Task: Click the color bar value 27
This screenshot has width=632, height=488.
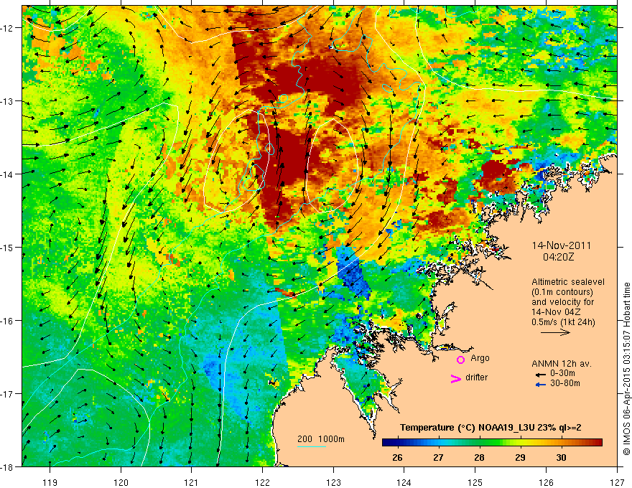Action: (x=438, y=457)
